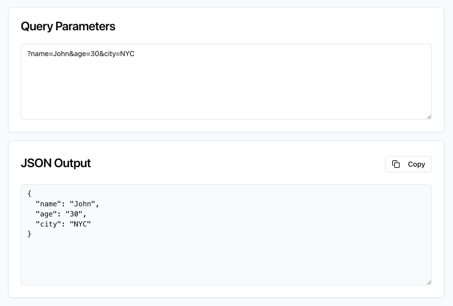Screen dimensions: 453x306
Task: Click the overlapping squares icon in Copy button
Action: coord(396,164)
